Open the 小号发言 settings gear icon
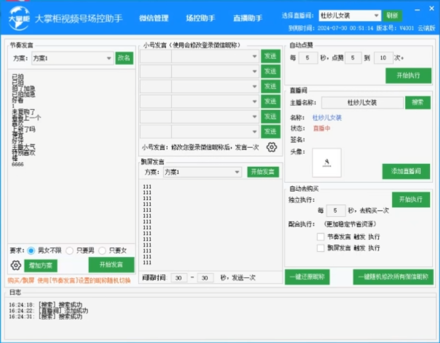 coord(272,147)
